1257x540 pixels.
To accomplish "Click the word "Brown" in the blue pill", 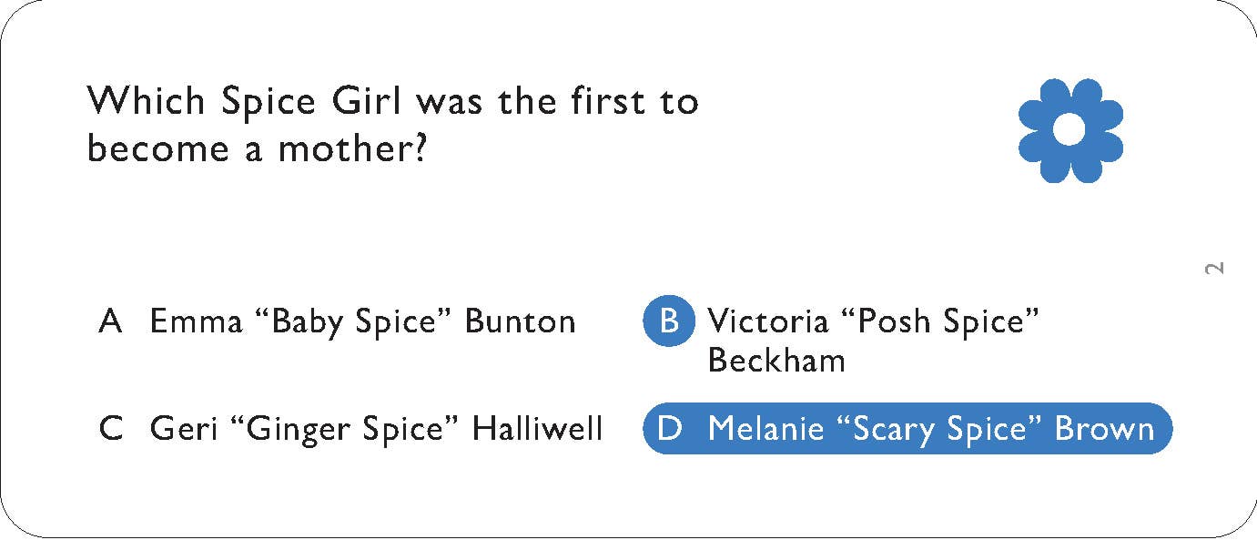I will pyautogui.click(x=1104, y=428).
